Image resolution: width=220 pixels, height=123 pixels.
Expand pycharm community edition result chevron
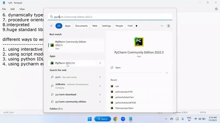tap(100, 102)
